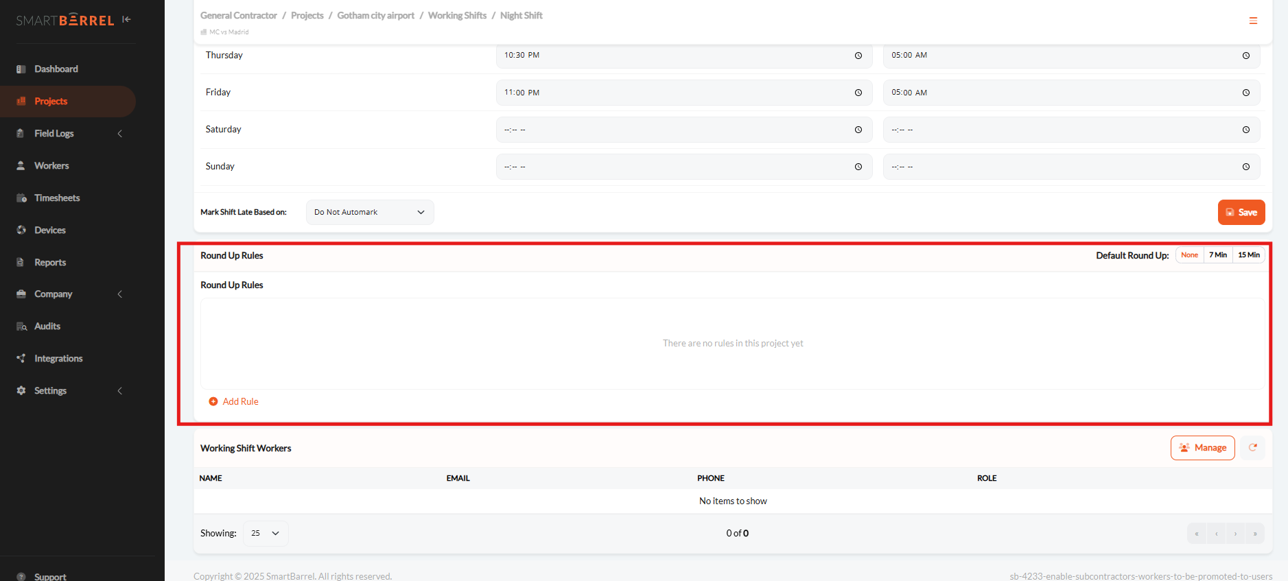Viewport: 1288px width, 581px height.
Task: Click the Reports document icon
Action: point(21,263)
